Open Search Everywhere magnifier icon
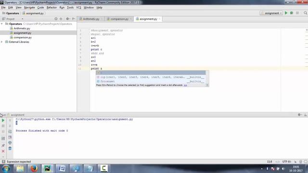 click(x=306, y=13)
